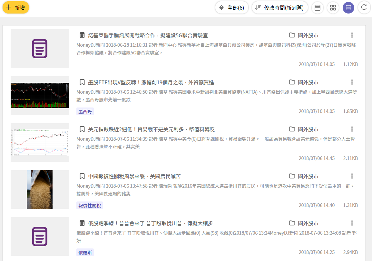Open note 中國報復性關稅風暴來襲

click(x=134, y=176)
